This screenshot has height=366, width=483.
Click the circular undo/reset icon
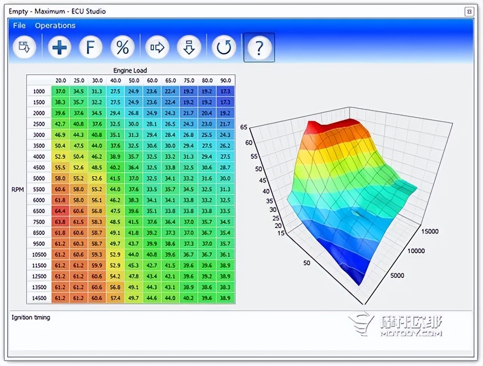(224, 48)
